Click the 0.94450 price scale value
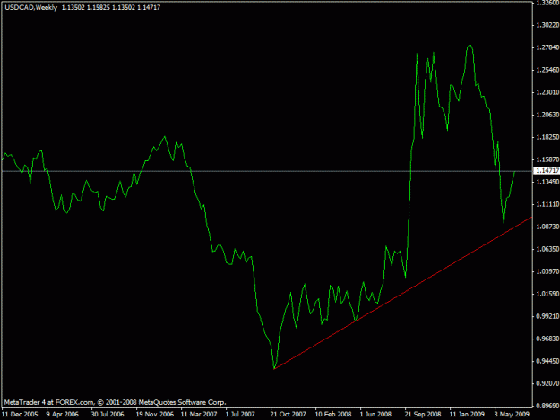The width and height of the screenshot is (560, 420). tap(547, 362)
